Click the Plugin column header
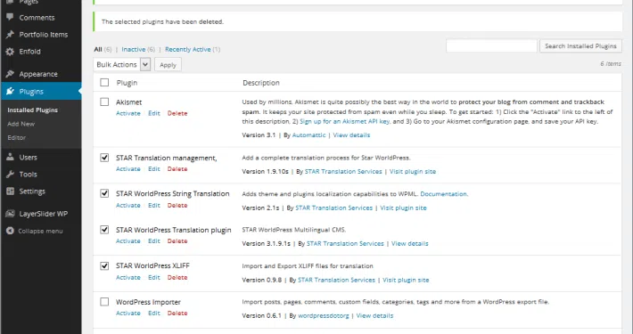The width and height of the screenshot is (633, 334). click(127, 83)
